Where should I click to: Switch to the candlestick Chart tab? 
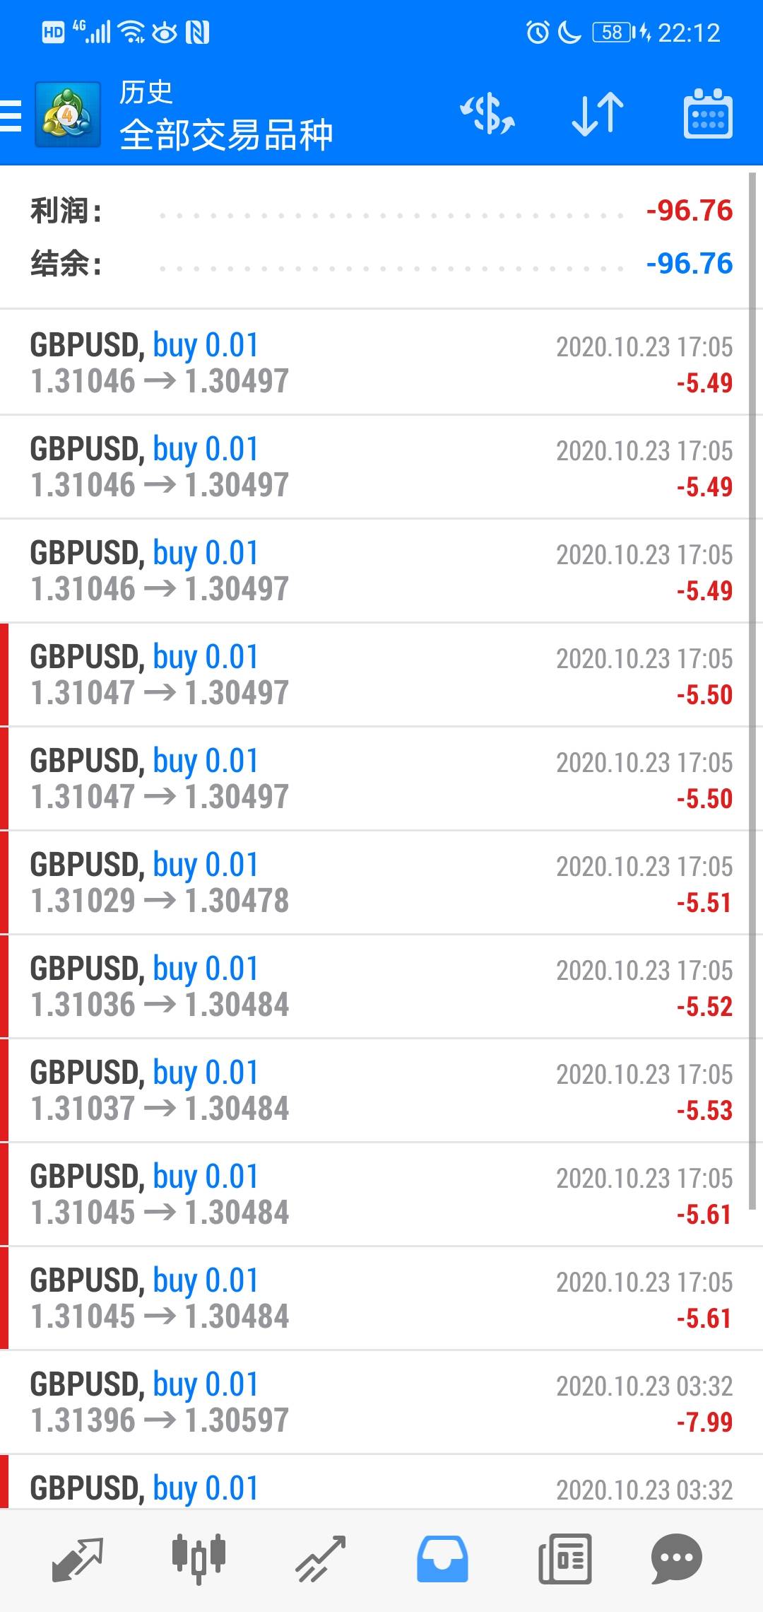(x=199, y=1559)
